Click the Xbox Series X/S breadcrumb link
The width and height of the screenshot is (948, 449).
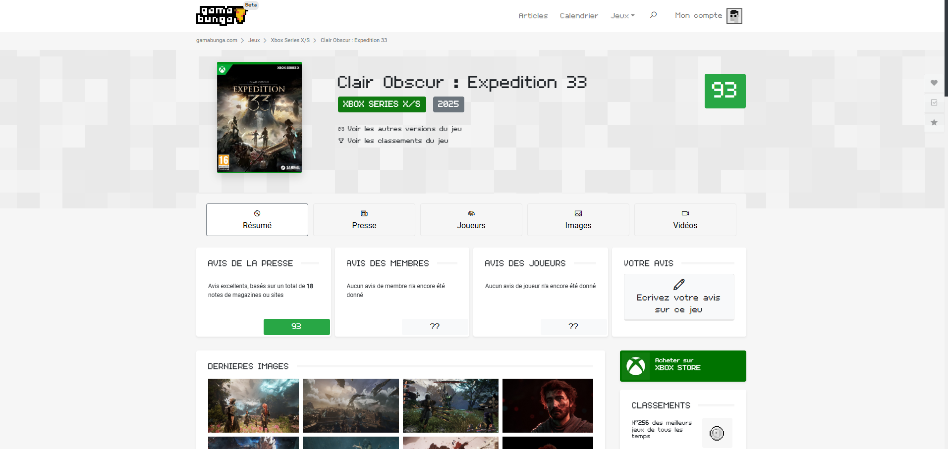290,40
